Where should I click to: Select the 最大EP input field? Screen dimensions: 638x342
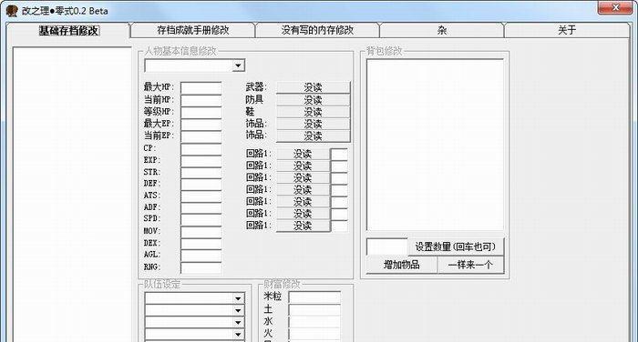pos(201,124)
